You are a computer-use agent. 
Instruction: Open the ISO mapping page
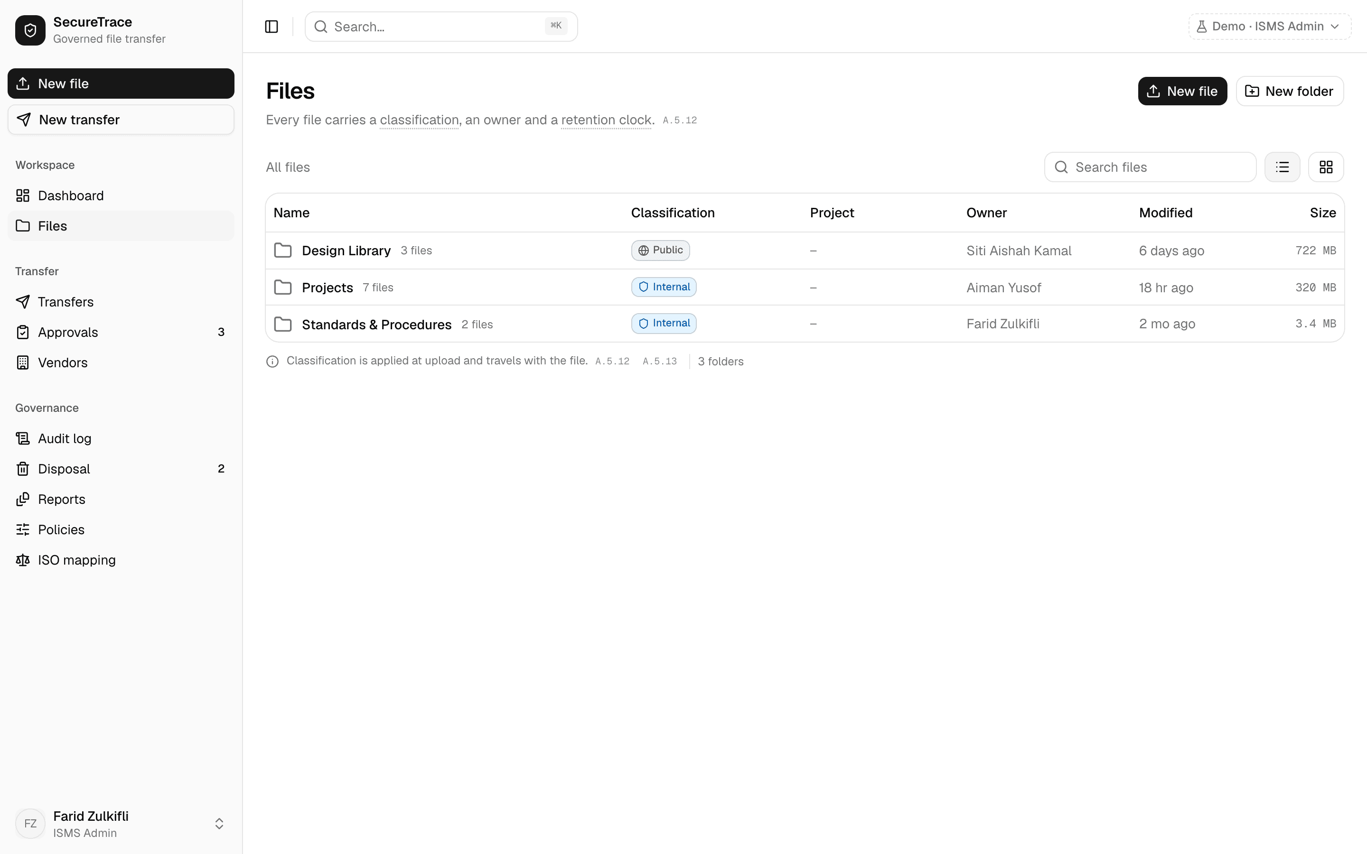(121, 560)
